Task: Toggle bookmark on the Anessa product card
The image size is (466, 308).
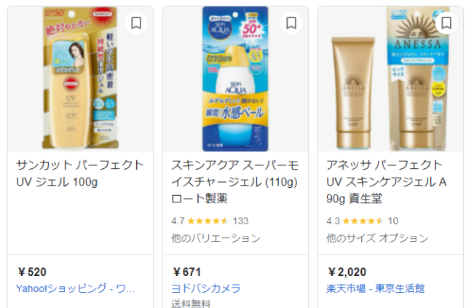Action: [x=446, y=23]
